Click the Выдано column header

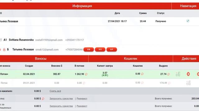pyautogui.click(x=163, y=66)
